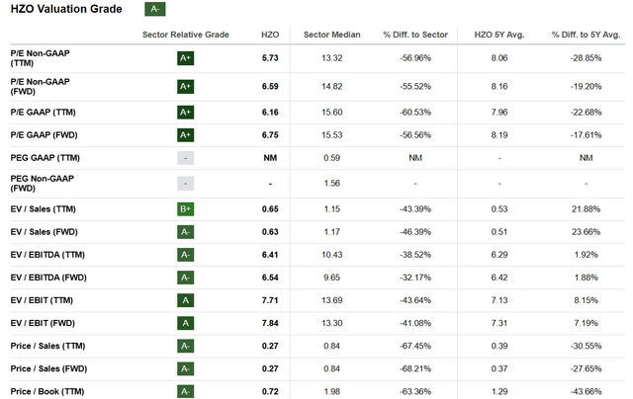Viewport: 633px width, 399px height.
Task: Click the 5Y average value 8.06
Action: pos(499,58)
